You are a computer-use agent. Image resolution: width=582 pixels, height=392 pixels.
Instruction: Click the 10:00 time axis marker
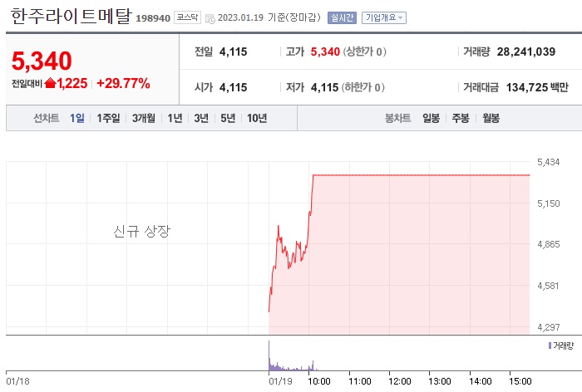click(x=318, y=381)
